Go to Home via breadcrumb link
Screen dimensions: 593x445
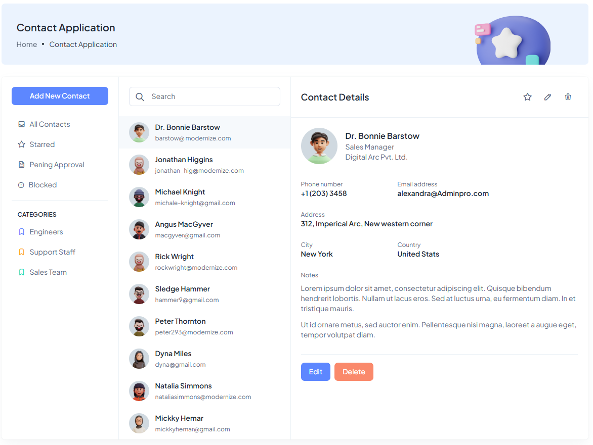click(27, 44)
